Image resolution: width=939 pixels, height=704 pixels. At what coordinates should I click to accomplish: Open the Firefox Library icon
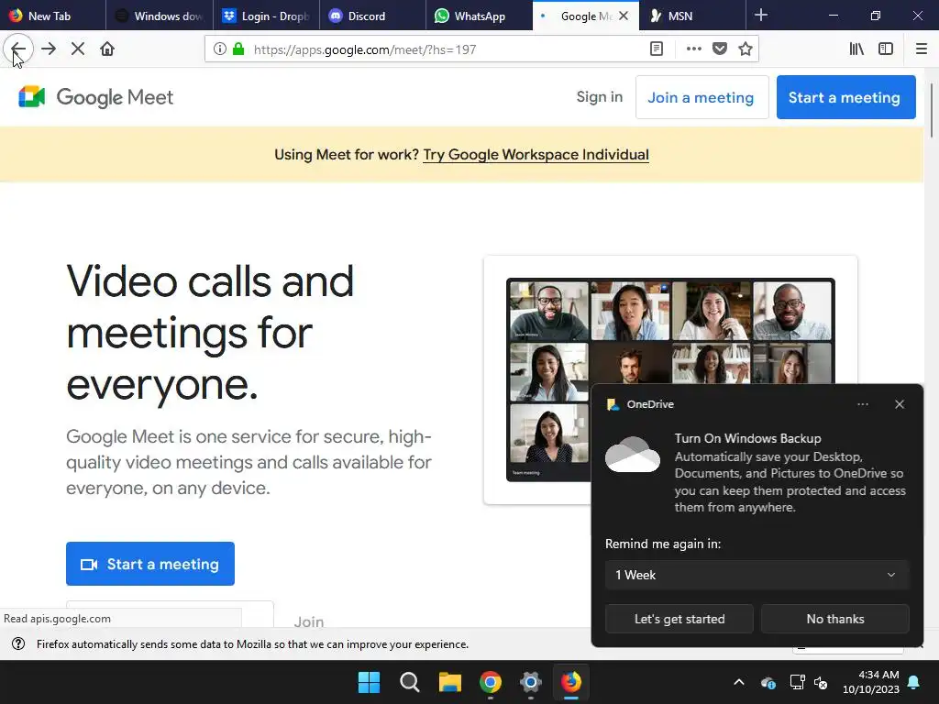point(856,49)
